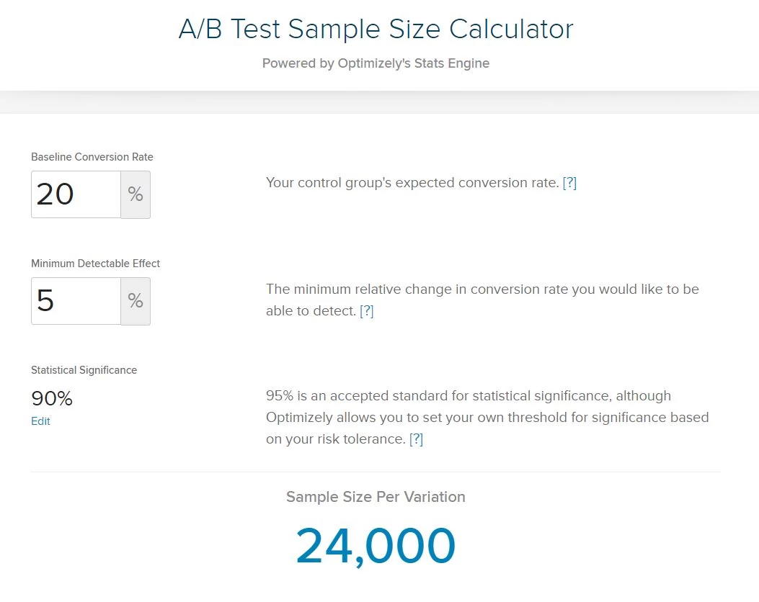This screenshot has height=602, width=759.
Task: Click the 90% significance value
Action: (x=50, y=398)
